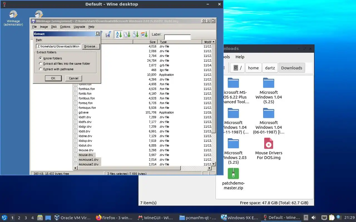Screen dimensions: 356x222
Task: Open the Upgrade menu in WinImage
Action: click(x=79, y=27)
